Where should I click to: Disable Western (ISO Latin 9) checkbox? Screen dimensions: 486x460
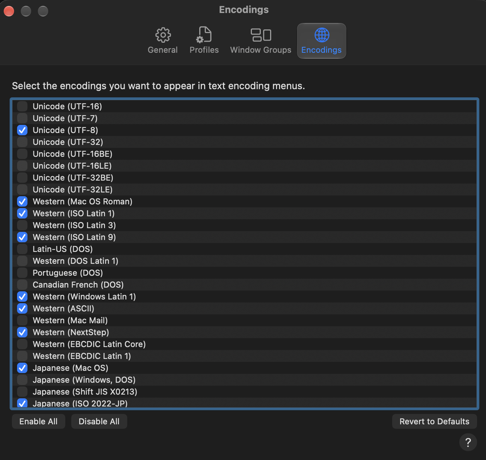tap(22, 237)
